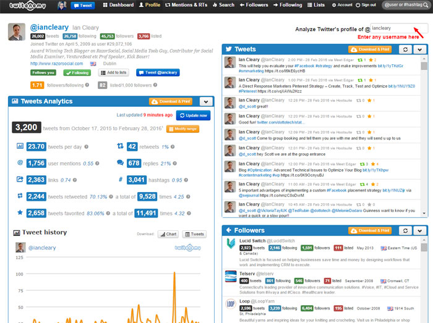433x323 pixels.
Task: Click the hashtags # icon
Action: (x=121, y=180)
